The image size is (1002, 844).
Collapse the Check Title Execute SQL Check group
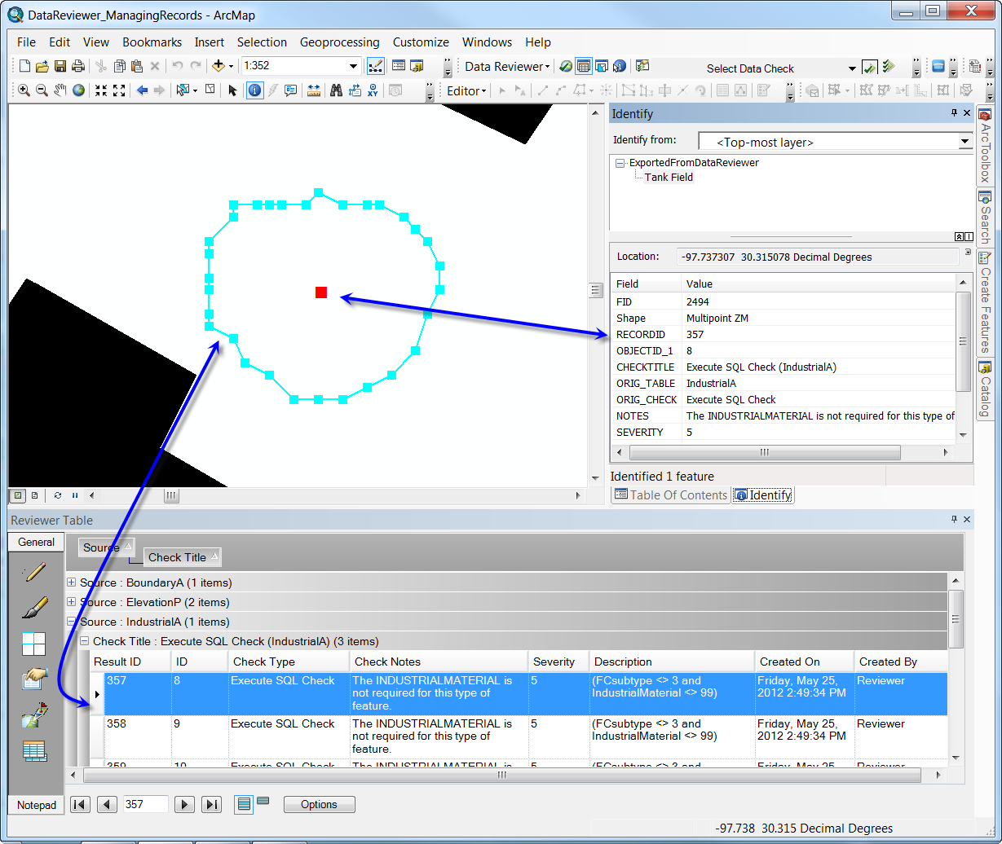tap(84, 641)
